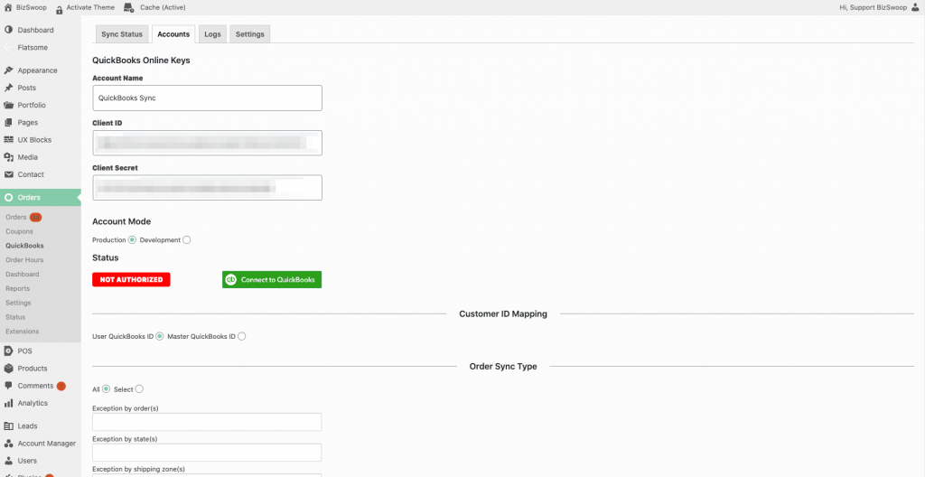Open Order Hours submenu item
The height and width of the screenshot is (477, 925).
point(24,260)
